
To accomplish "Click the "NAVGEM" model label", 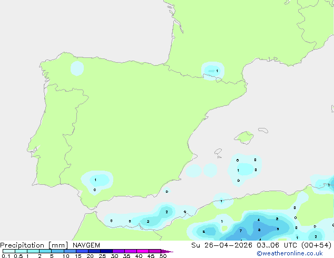I will [x=86, y=245].
